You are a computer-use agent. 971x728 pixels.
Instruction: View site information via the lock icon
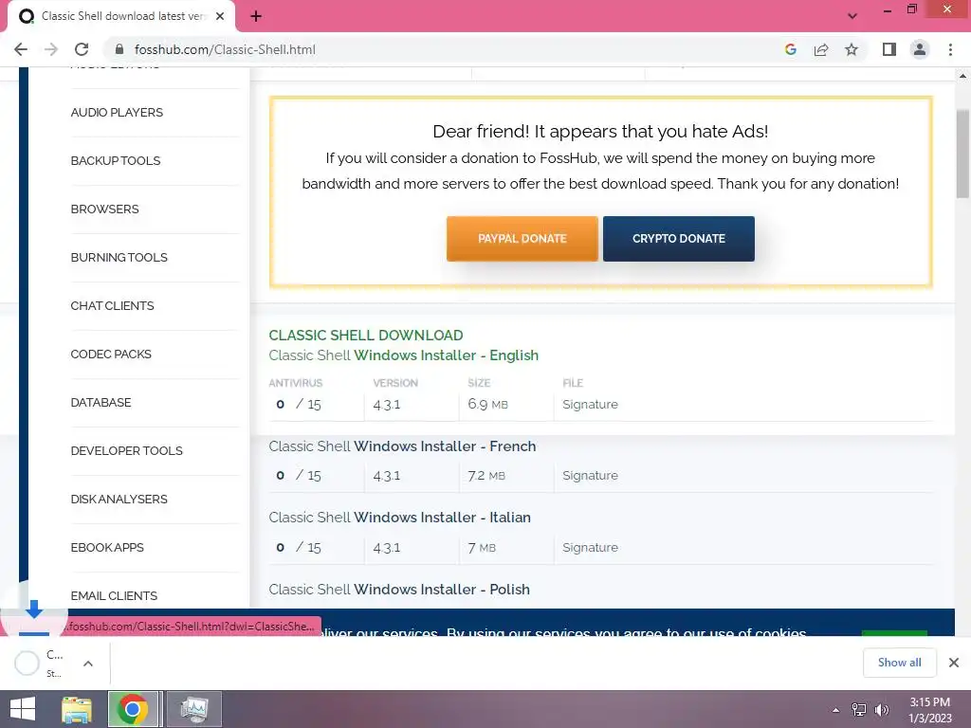pos(119,49)
